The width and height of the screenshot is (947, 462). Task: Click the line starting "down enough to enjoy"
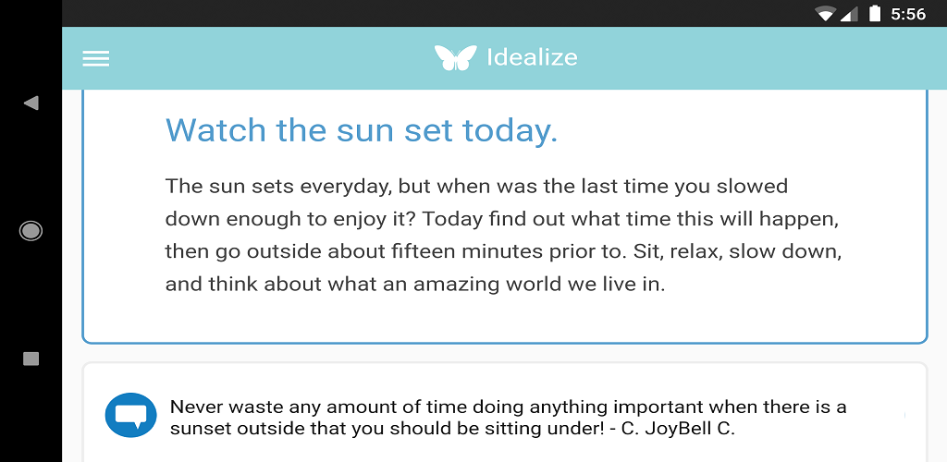[502, 219]
